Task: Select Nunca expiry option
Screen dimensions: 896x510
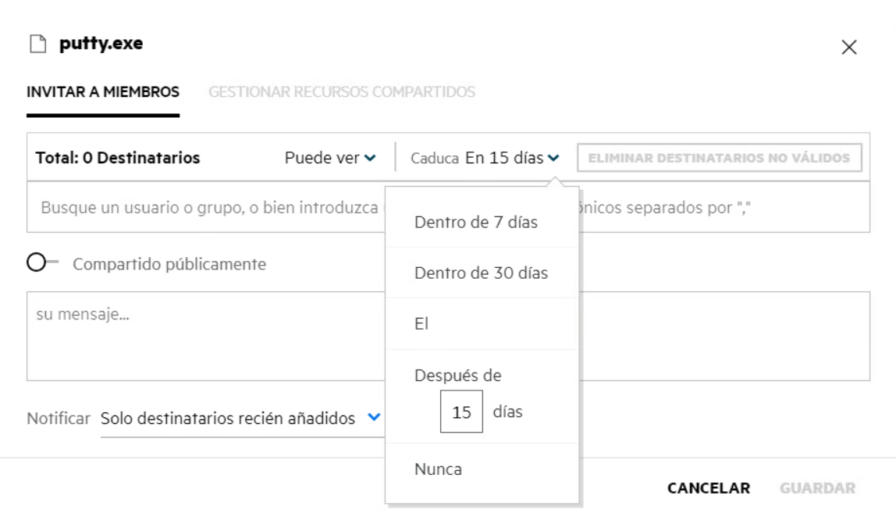Action: [x=438, y=469]
